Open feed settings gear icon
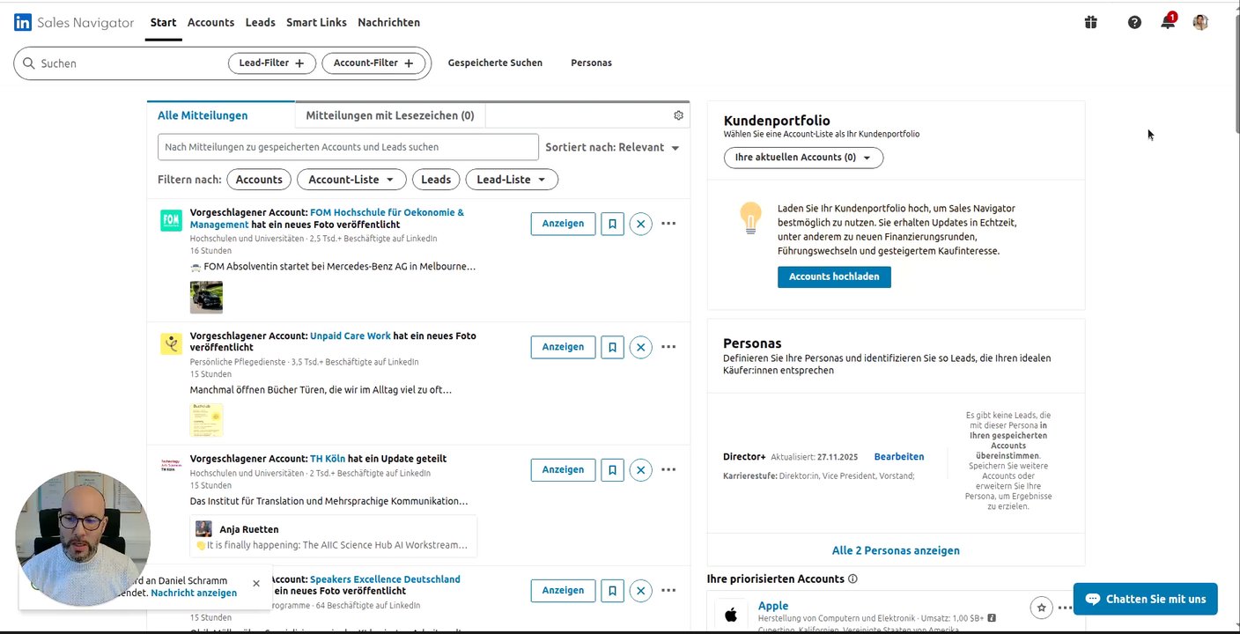1240x634 pixels. pos(678,115)
